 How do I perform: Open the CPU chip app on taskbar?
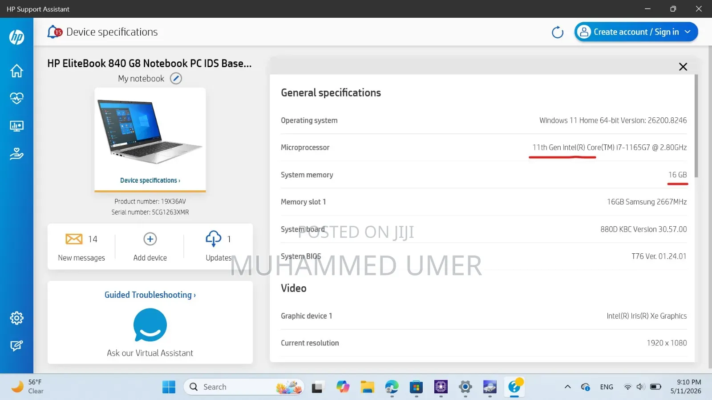click(x=441, y=387)
